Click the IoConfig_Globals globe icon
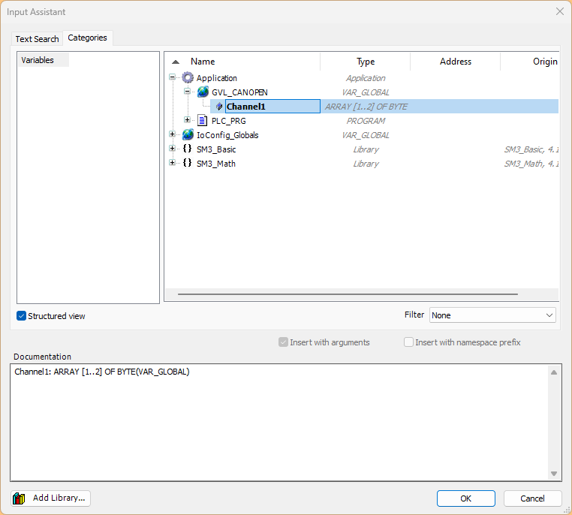The height and width of the screenshot is (515, 572). click(188, 135)
